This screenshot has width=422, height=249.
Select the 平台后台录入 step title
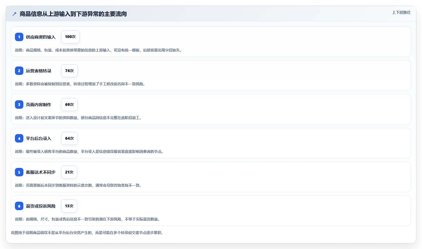[x=39, y=138]
